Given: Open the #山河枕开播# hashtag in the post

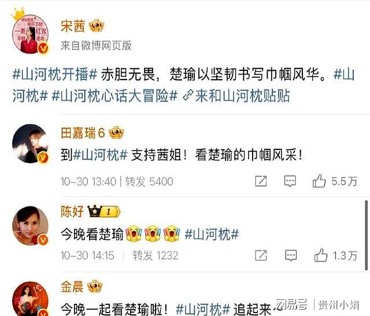Looking at the screenshot, I should click(x=54, y=74).
